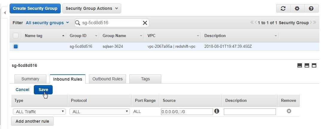Click the rule Description input field
Screen dimensions: 322x129
pyautogui.click(x=250, y=112)
